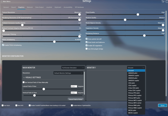
Task: Open the Network tab
Action: (30, 7)
